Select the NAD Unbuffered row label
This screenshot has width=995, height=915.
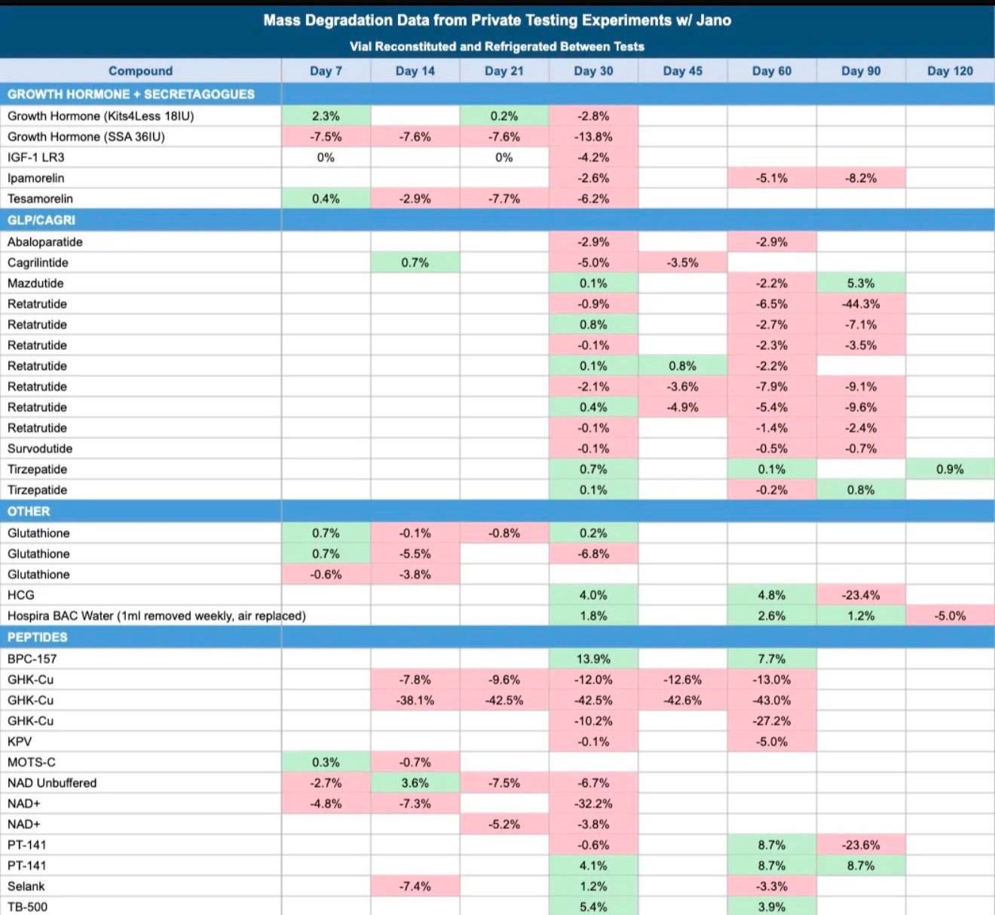52,783
